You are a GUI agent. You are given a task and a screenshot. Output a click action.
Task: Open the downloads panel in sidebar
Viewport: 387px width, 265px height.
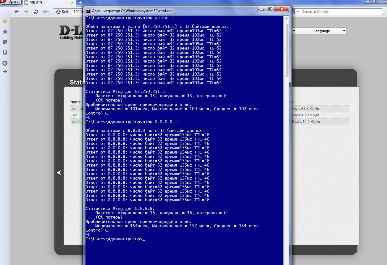pyautogui.click(x=5, y=53)
